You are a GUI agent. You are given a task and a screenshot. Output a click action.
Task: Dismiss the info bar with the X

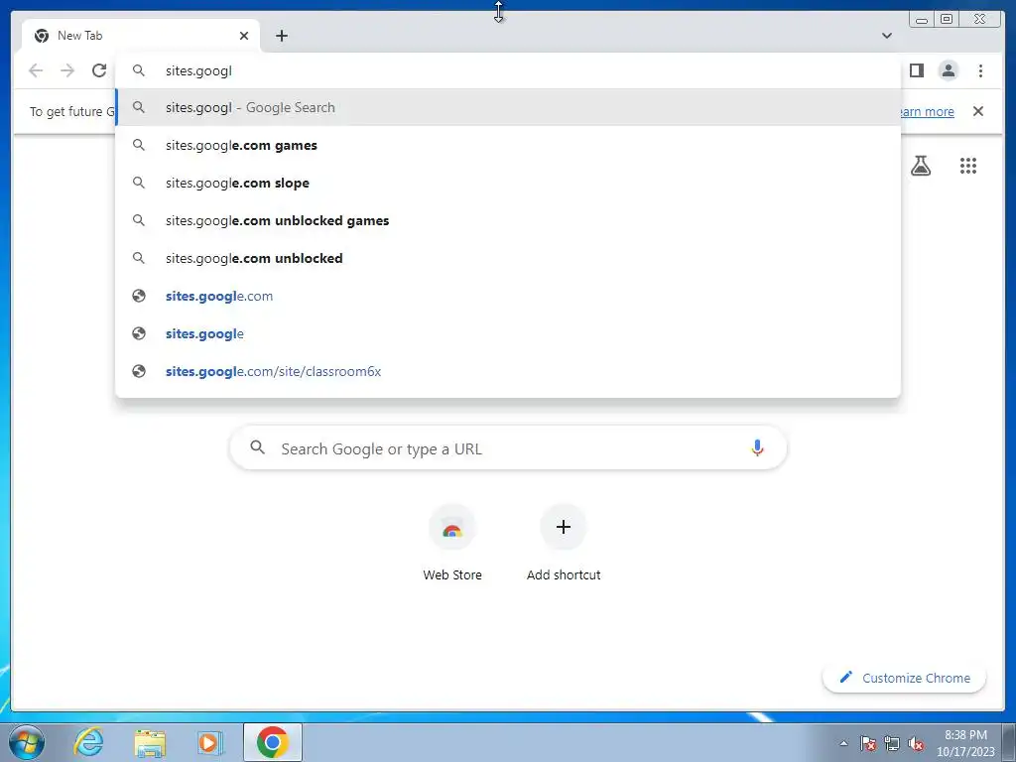(978, 111)
